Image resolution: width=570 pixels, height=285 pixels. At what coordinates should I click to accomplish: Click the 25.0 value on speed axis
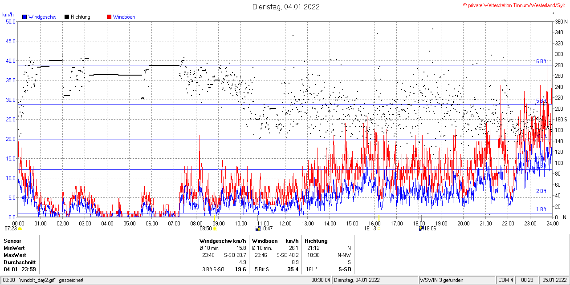click(x=10, y=119)
